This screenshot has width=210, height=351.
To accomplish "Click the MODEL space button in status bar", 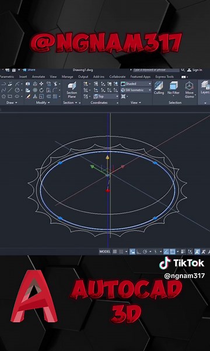I will point(105,252).
